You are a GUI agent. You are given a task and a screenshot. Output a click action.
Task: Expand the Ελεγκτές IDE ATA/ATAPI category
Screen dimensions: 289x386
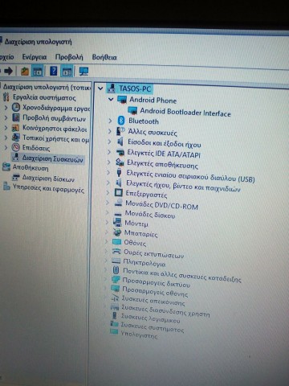pos(109,152)
